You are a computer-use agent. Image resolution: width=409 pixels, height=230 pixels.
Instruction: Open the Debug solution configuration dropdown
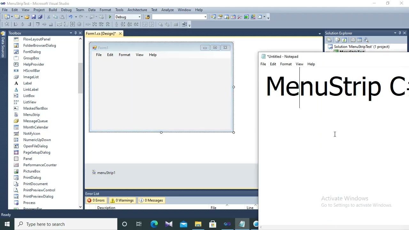click(x=139, y=17)
